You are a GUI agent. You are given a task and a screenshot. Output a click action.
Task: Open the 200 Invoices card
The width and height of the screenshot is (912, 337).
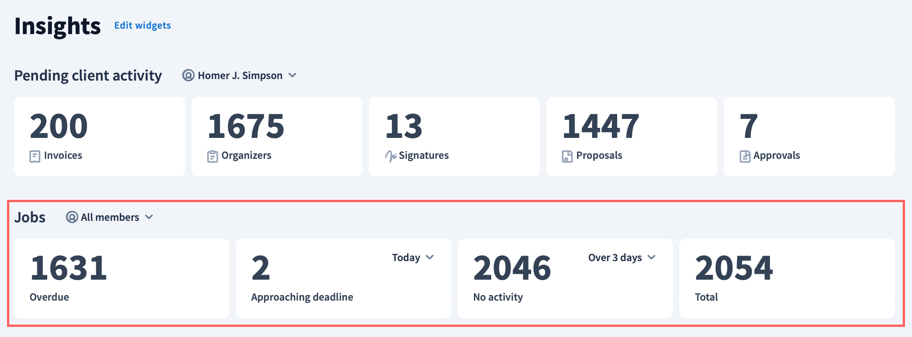pos(99,137)
